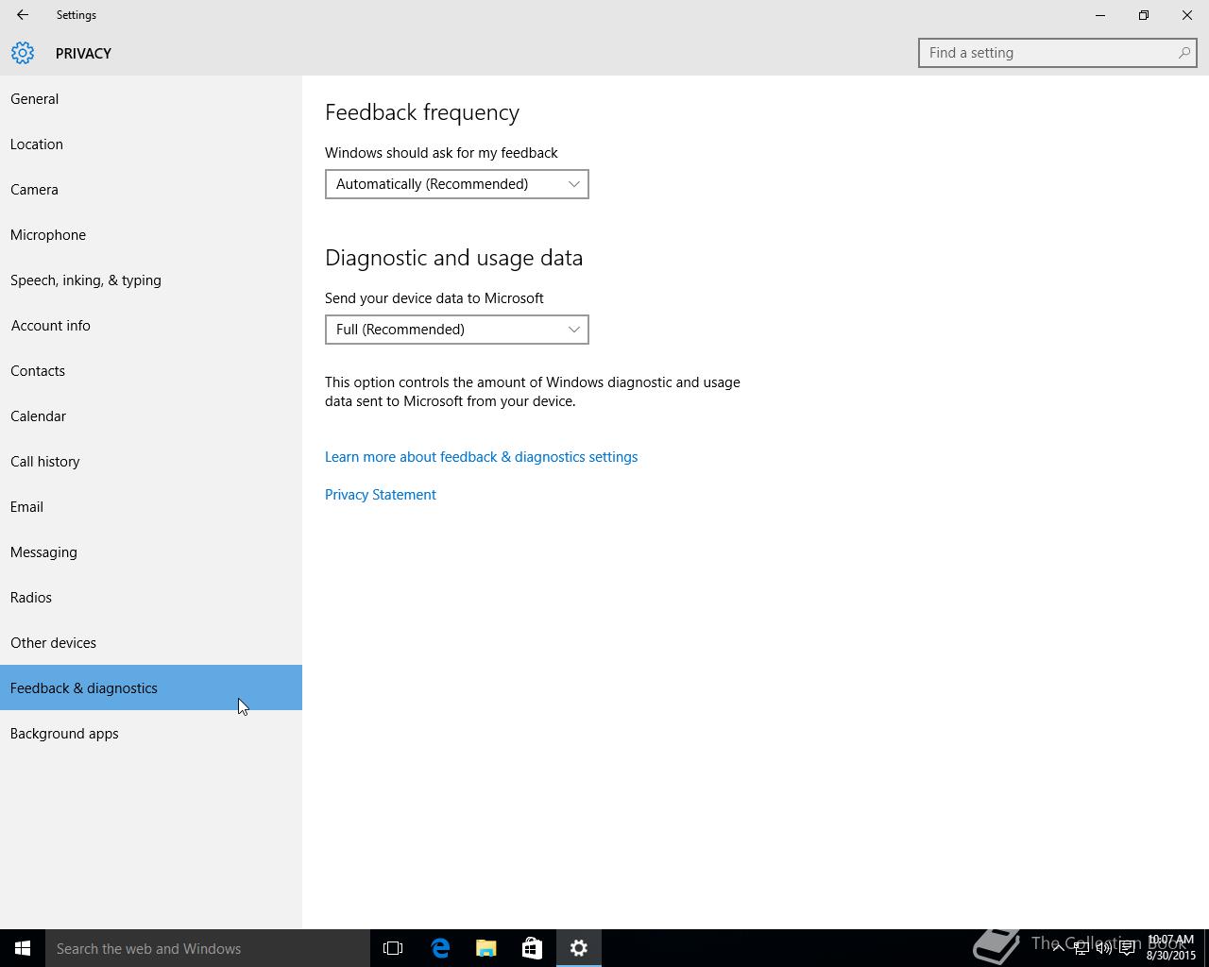Select Other devices in the sidebar
Image resolution: width=1209 pixels, height=967 pixels.
[x=151, y=643]
